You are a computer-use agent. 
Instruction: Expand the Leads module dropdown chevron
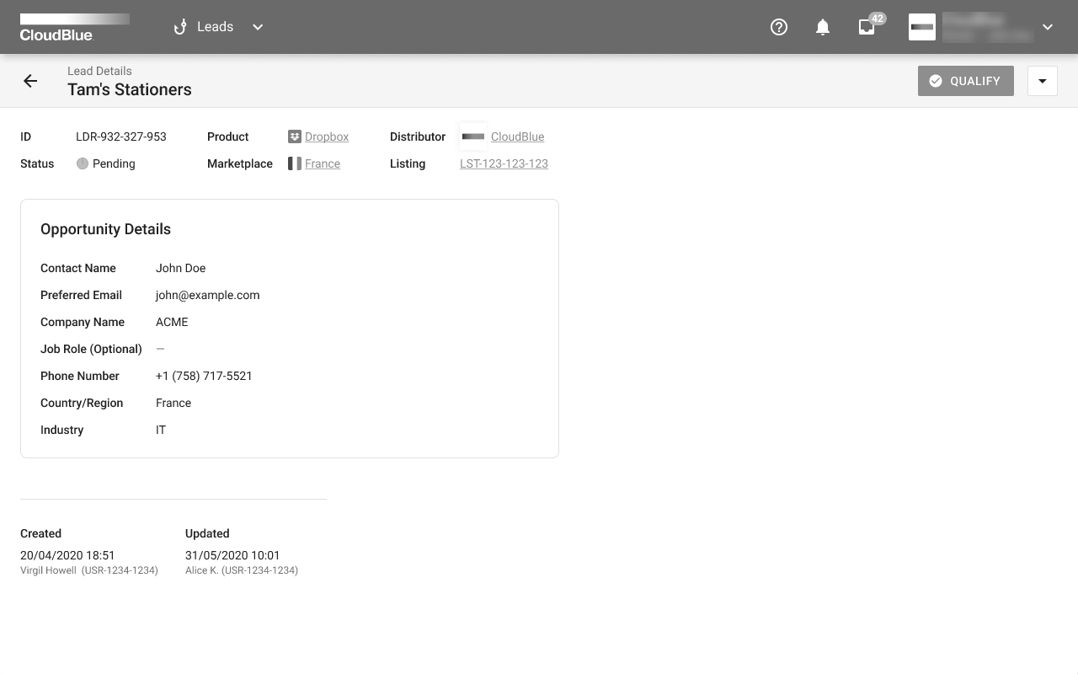[258, 27]
